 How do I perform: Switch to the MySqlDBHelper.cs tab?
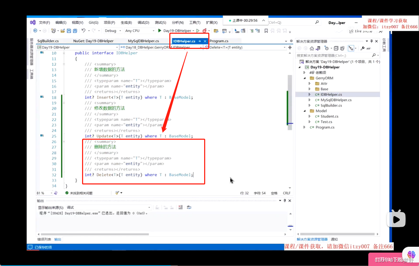click(x=143, y=41)
